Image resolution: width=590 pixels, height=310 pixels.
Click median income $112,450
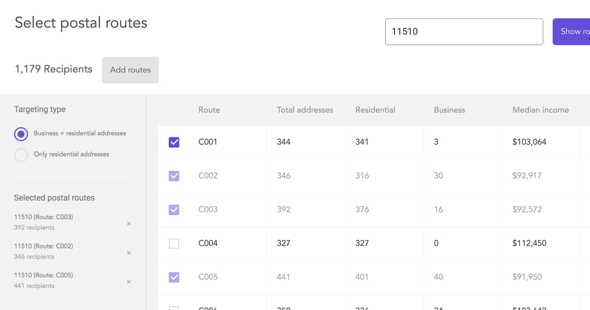coord(530,243)
